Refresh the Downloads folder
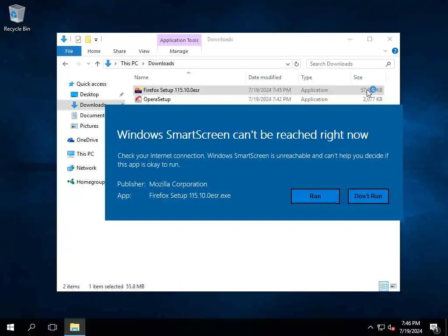 click(297, 64)
